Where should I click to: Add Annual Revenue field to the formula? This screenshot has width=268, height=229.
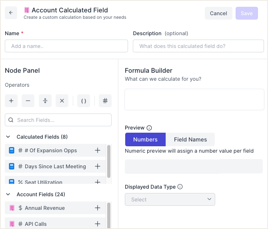[x=98, y=208]
